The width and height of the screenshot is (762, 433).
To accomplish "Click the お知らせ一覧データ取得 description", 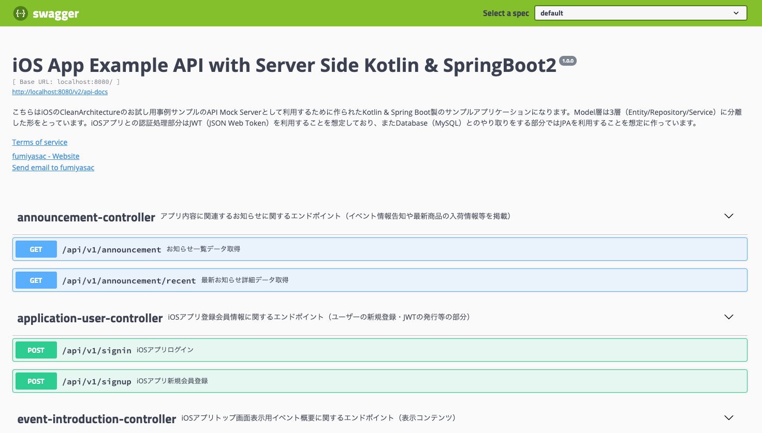I will (x=203, y=249).
